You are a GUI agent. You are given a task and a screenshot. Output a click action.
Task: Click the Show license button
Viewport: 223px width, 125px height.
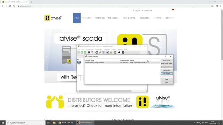pos(167,60)
